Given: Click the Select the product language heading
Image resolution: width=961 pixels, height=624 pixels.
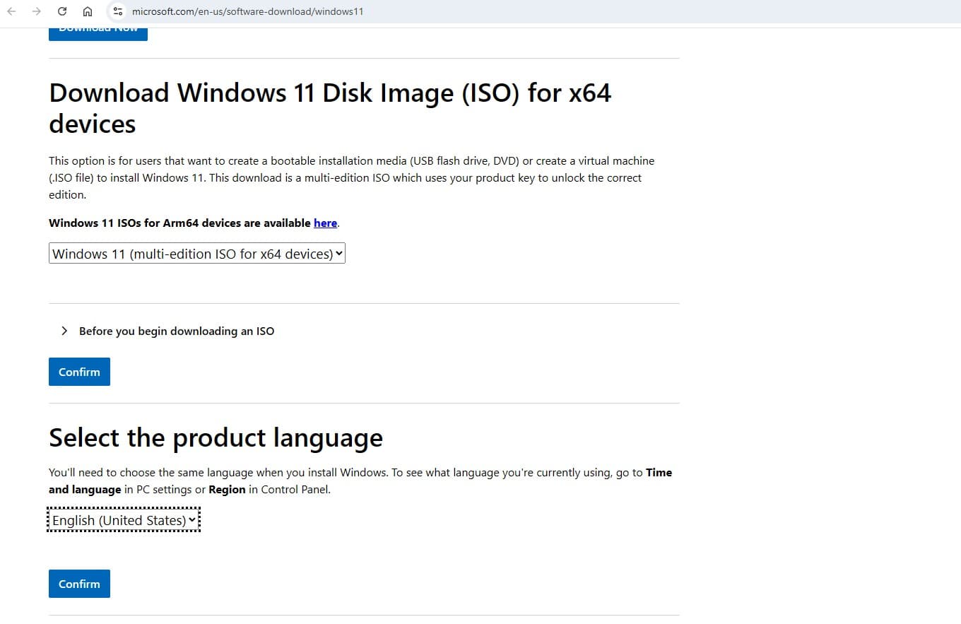Looking at the screenshot, I should (216, 438).
